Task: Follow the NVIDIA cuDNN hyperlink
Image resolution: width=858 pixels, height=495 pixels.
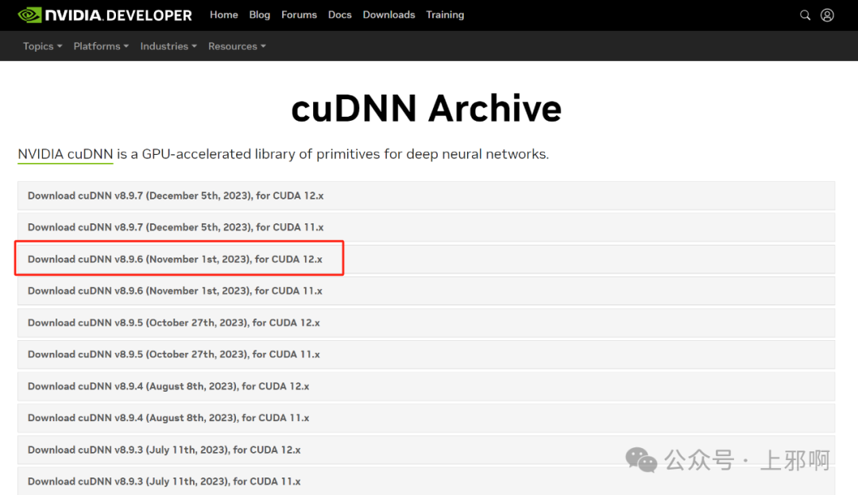Action: tap(65, 154)
